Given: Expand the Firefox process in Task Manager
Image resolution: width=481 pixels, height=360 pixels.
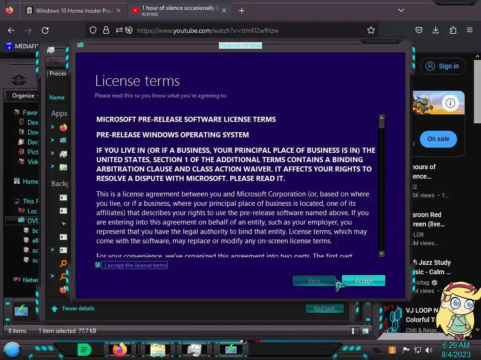Looking at the screenshot, I should point(52,127).
